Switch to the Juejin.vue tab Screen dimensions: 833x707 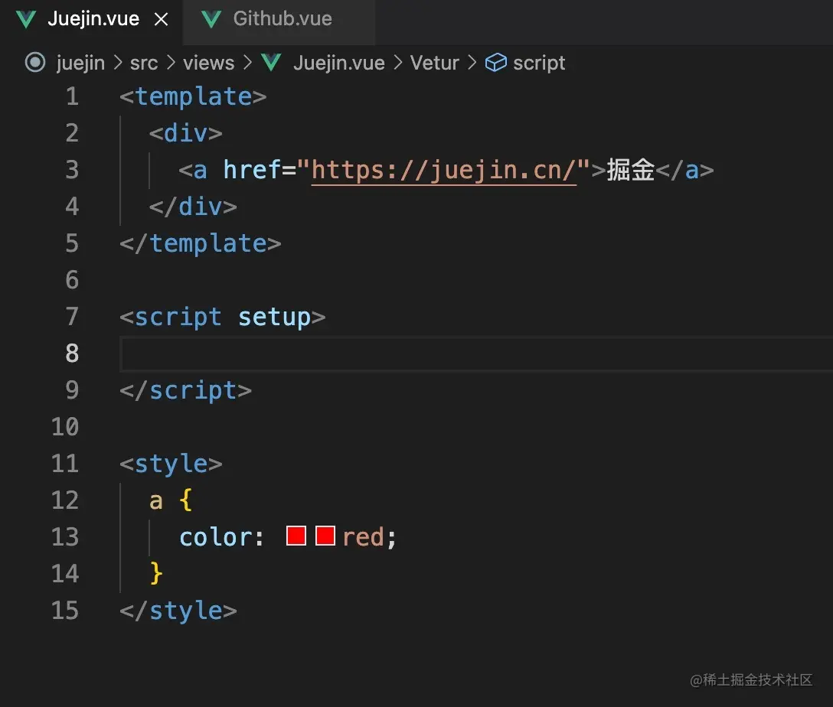[93, 19]
